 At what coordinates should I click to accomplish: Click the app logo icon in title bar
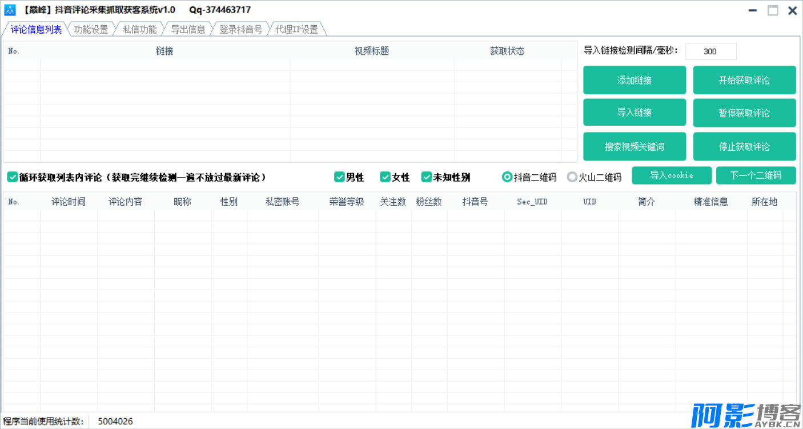[10, 10]
